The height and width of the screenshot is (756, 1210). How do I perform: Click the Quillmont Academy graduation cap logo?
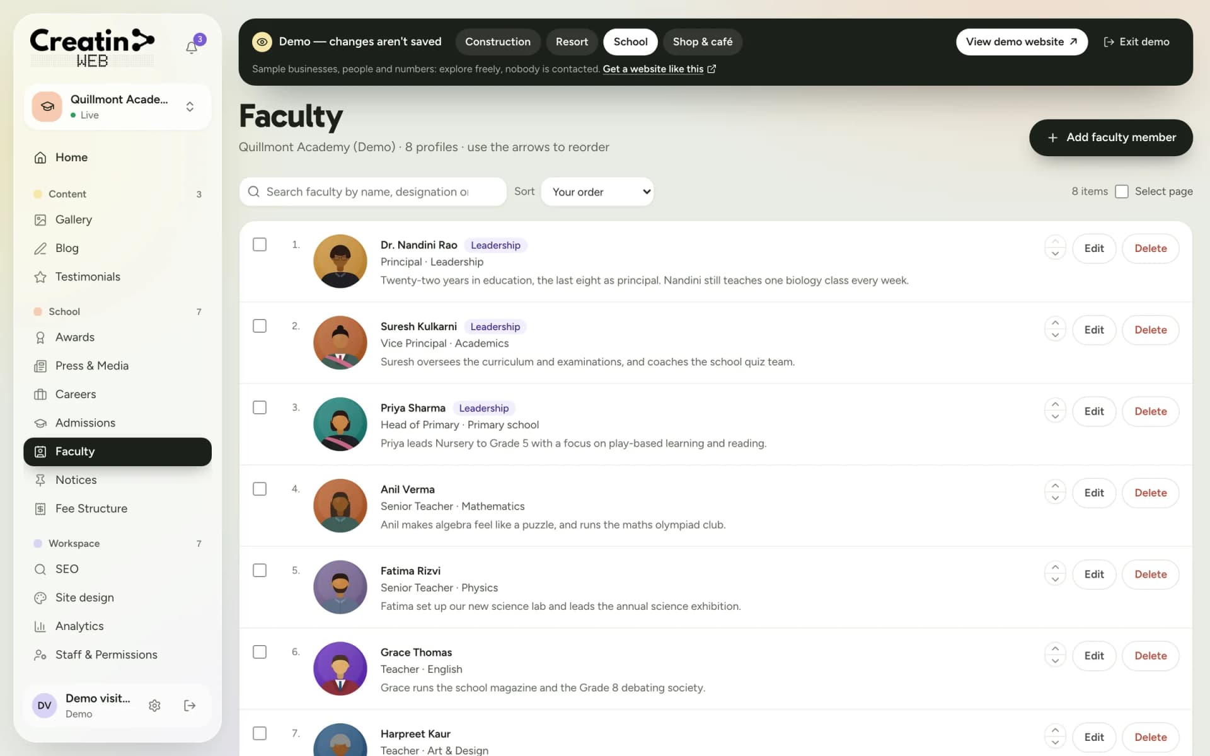point(47,106)
